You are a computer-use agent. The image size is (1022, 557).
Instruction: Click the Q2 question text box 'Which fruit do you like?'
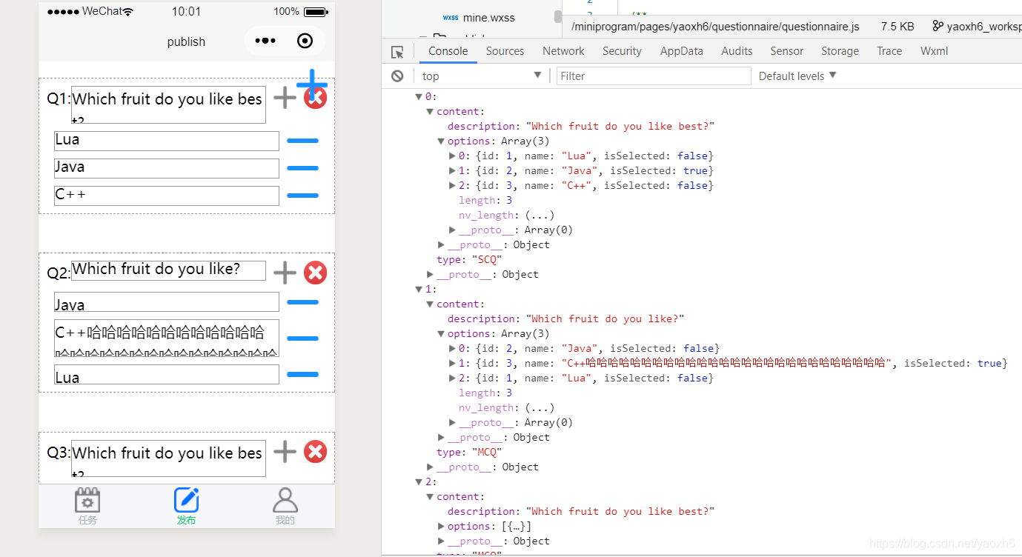(168, 270)
